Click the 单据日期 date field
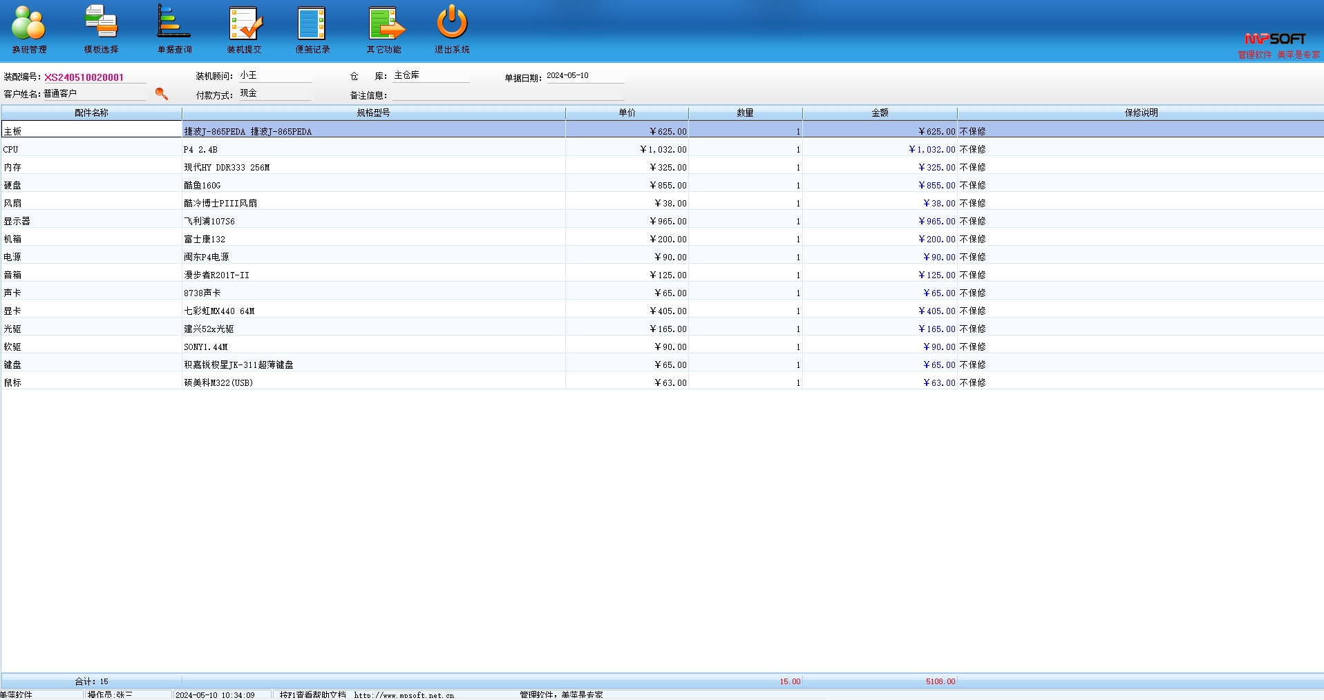This screenshot has width=1324, height=700. point(585,77)
